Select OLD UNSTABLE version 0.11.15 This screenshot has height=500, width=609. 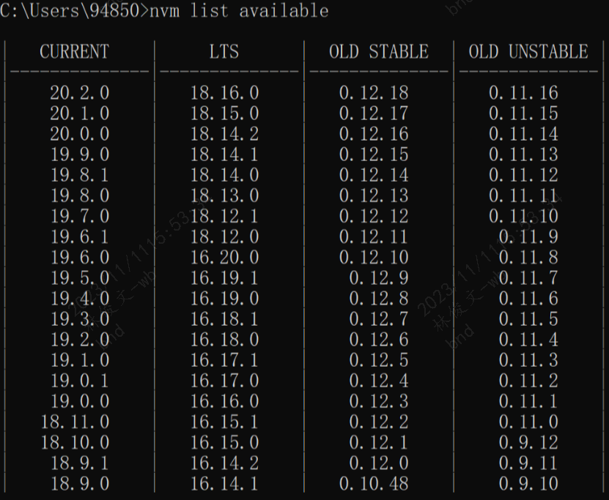pos(523,113)
